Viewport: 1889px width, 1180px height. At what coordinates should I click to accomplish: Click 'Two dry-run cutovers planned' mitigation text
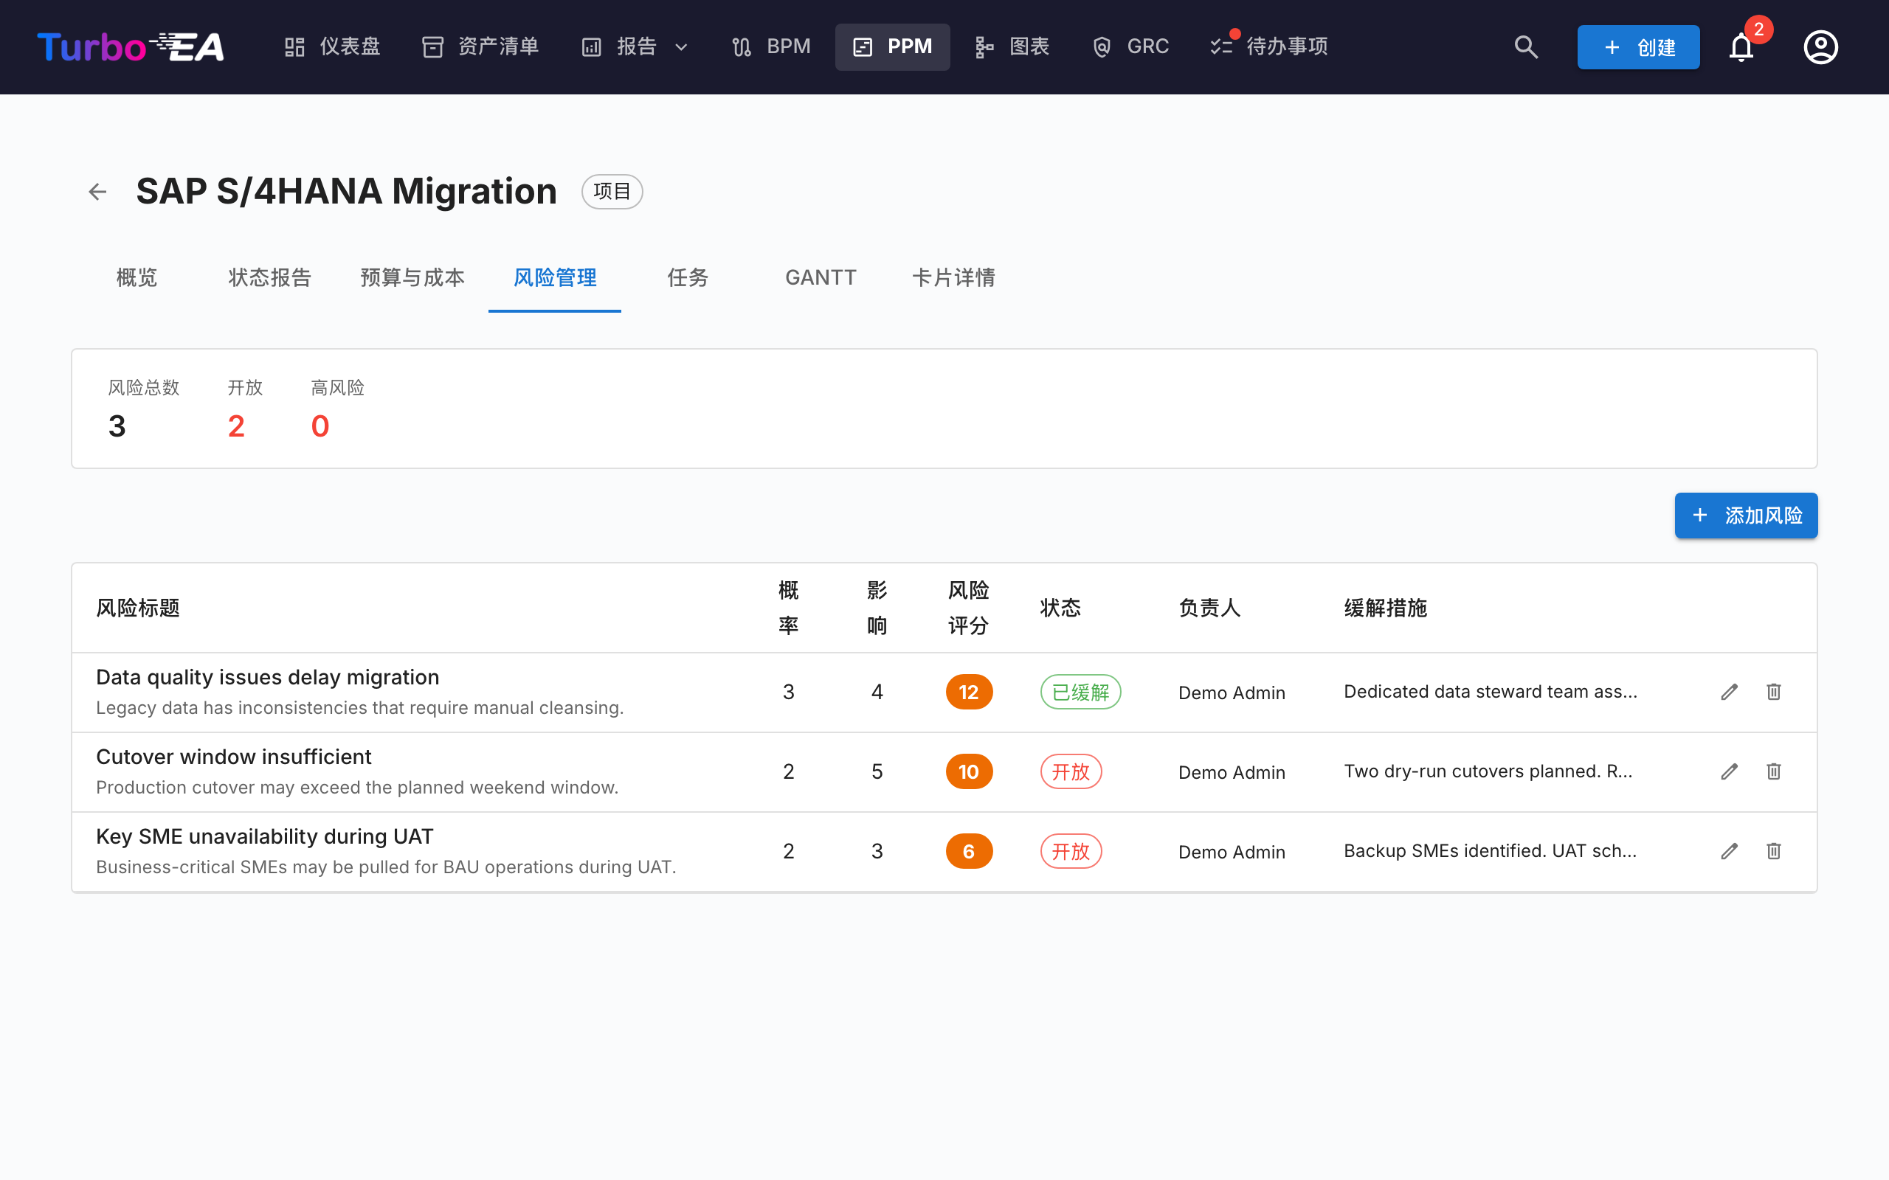click(x=1488, y=772)
